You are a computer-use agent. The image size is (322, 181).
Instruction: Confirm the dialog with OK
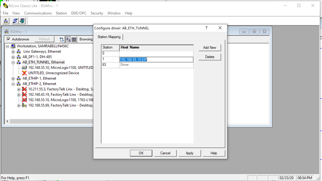click(x=141, y=153)
